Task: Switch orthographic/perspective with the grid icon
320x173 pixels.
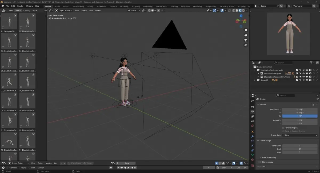Action: coord(246,45)
